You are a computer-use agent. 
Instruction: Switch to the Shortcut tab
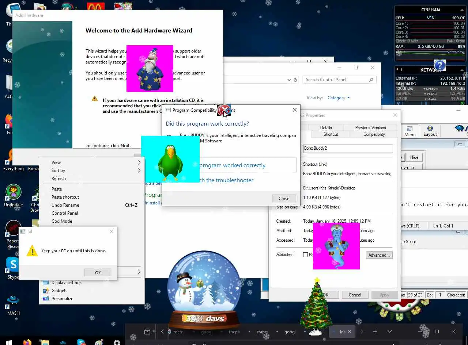(331, 134)
